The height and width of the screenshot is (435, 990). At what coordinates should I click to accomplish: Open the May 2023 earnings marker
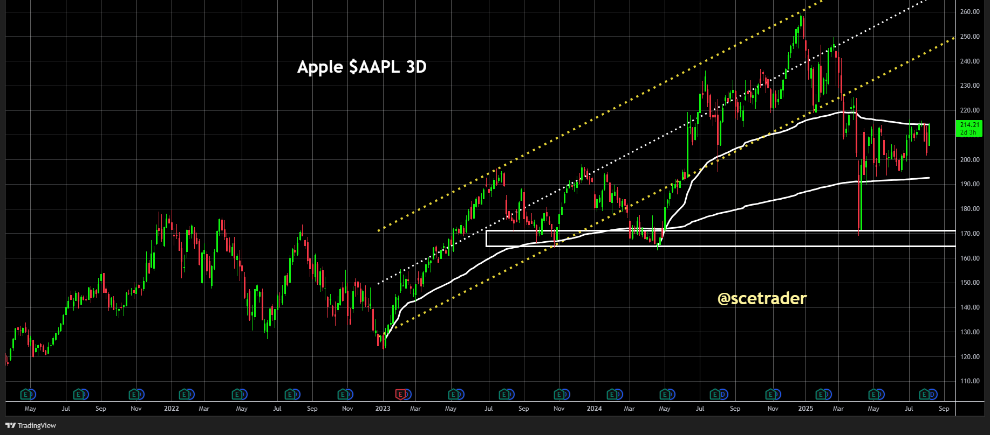pyautogui.click(x=453, y=395)
